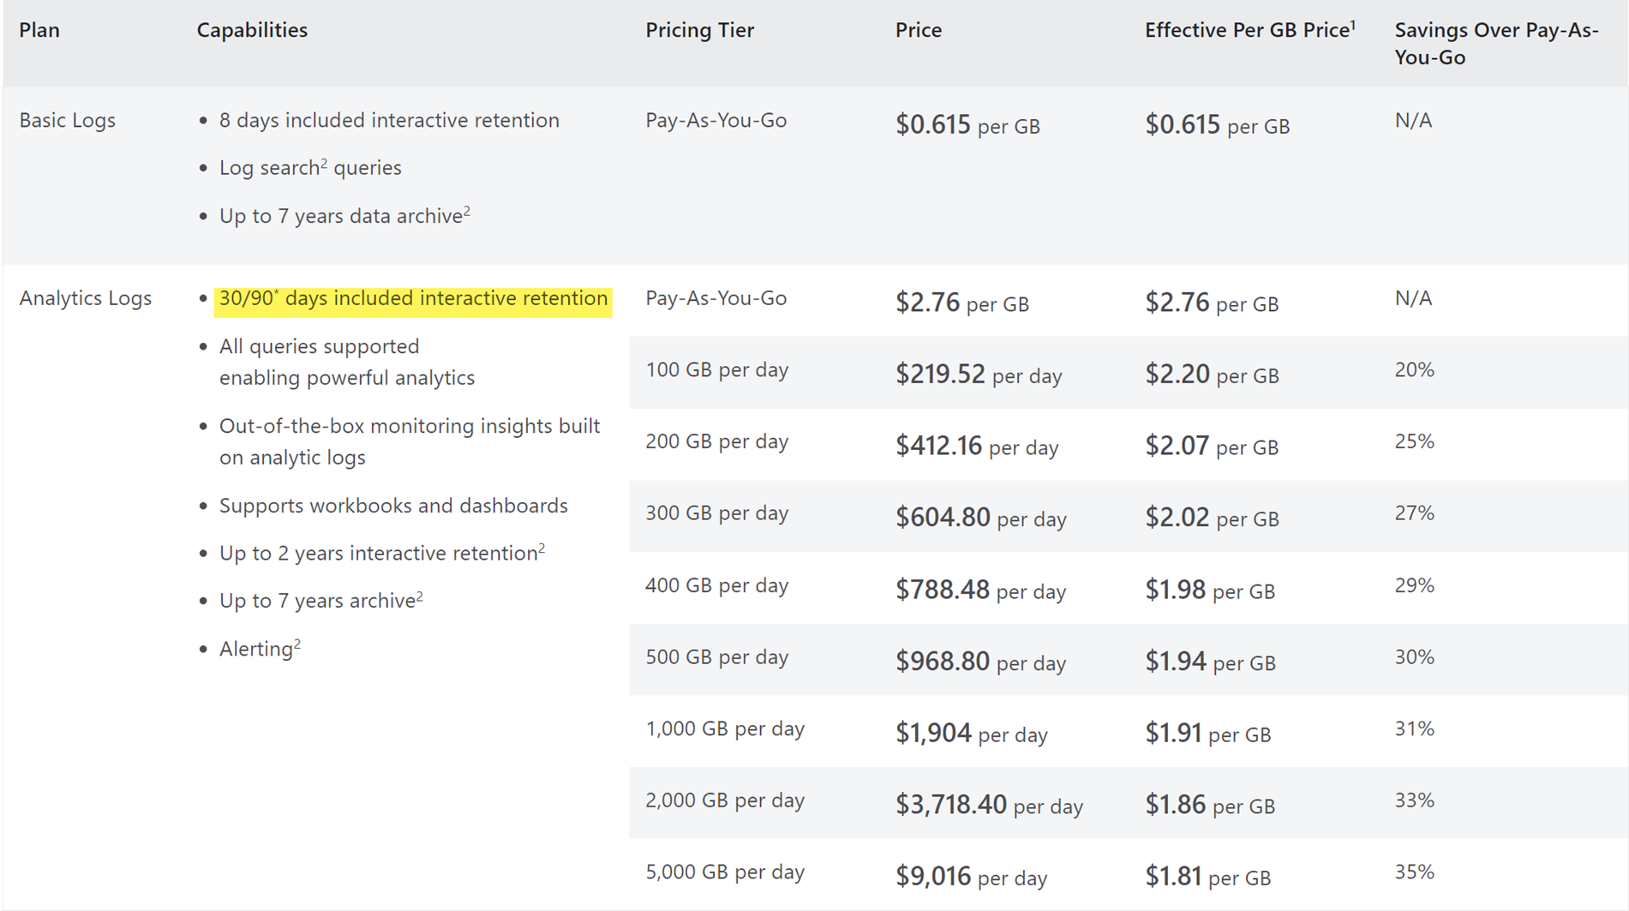Click Log search queries capability
The height and width of the screenshot is (911, 1629).
point(309,168)
